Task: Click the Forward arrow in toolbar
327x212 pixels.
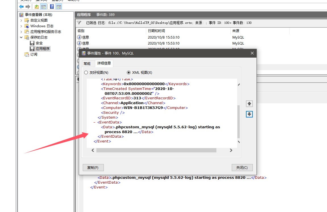Action: [x=28, y=7]
